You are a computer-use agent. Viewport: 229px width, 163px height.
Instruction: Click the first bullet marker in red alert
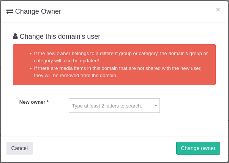31,54
